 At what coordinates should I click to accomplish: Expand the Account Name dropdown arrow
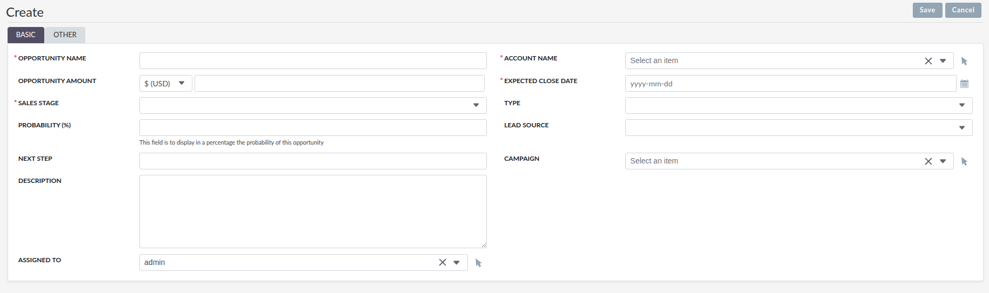coord(943,61)
